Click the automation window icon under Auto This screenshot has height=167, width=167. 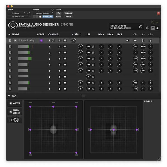click(58, 13)
